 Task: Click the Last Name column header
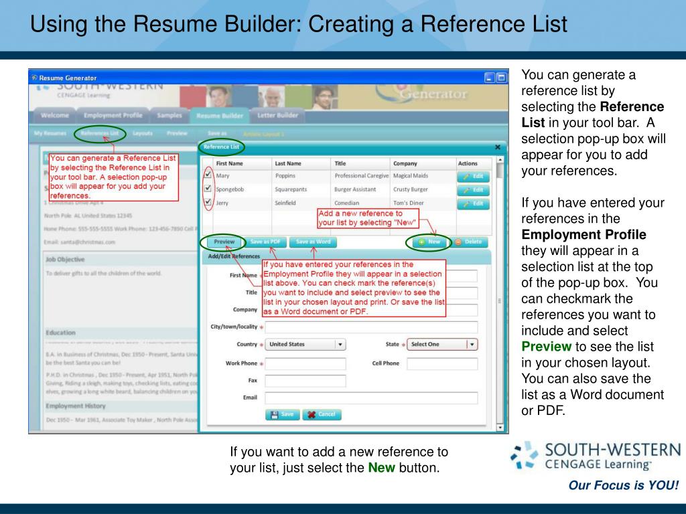pos(301,163)
